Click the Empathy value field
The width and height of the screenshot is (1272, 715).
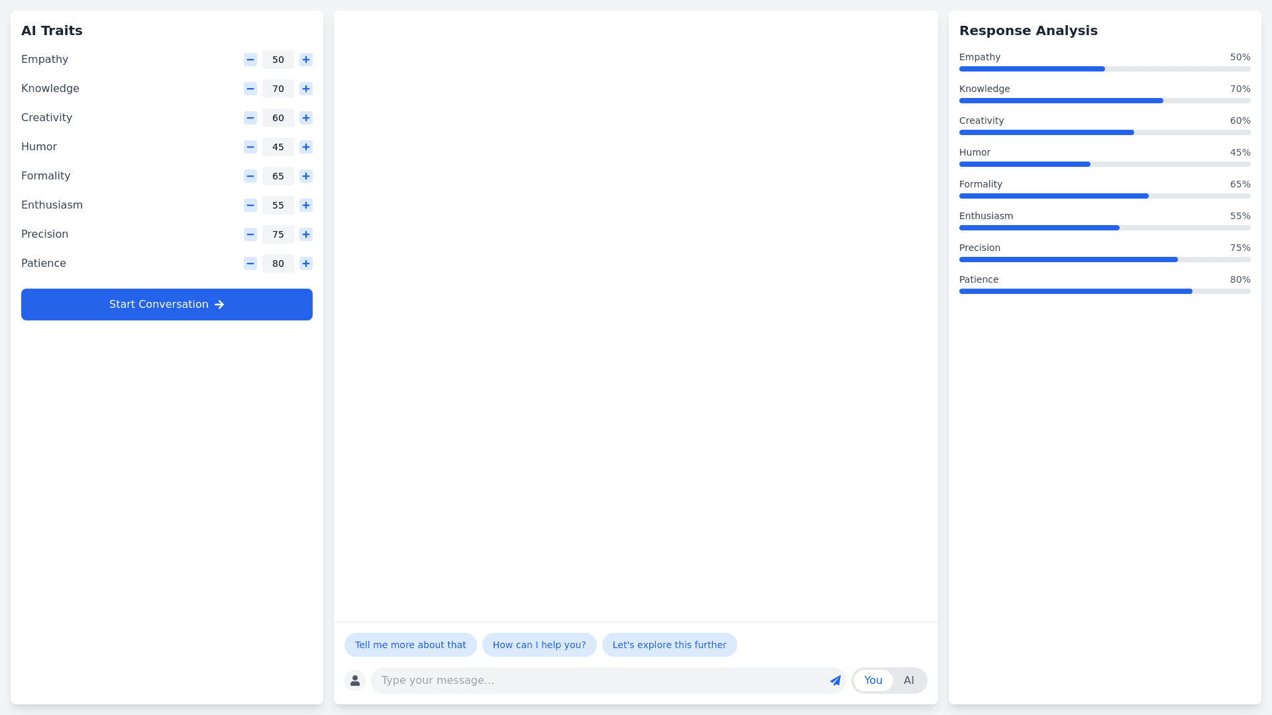(278, 60)
